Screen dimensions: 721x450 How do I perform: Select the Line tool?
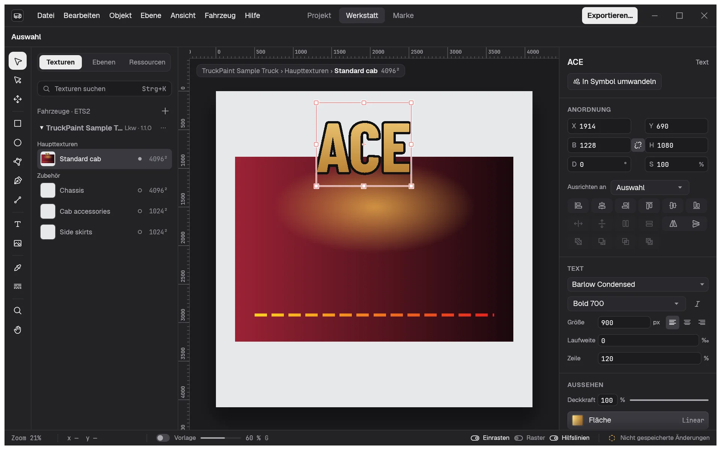coord(18,200)
